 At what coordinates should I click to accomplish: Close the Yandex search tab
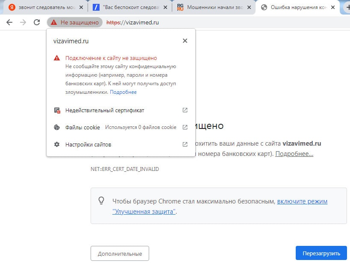point(81,7)
